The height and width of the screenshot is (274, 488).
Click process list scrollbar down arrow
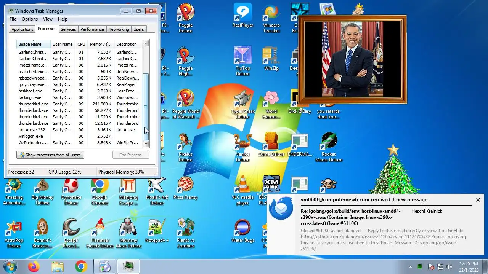click(146, 144)
